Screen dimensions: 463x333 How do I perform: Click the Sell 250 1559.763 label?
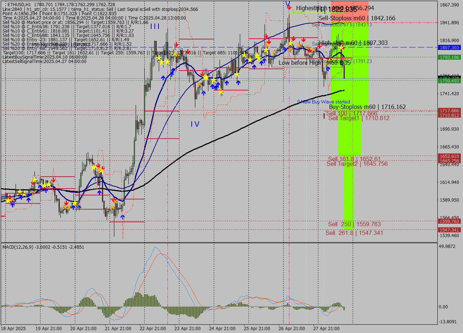(x=354, y=224)
